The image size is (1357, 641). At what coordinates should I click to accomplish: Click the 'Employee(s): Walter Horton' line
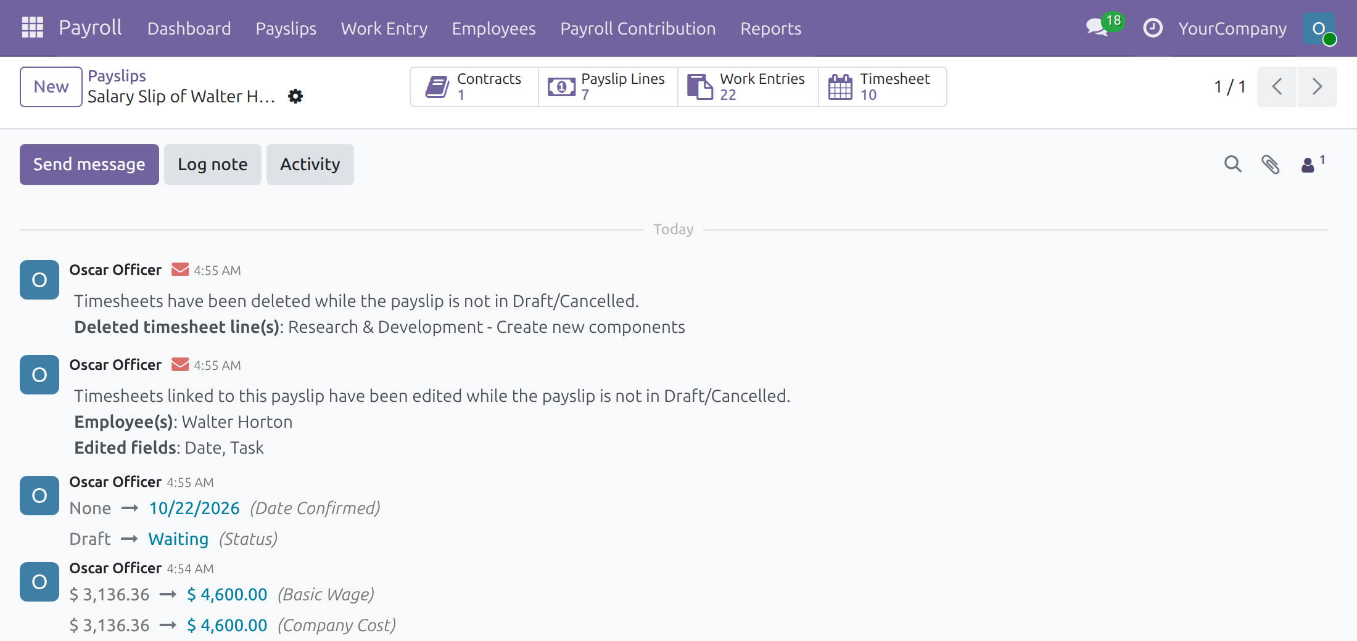[x=183, y=422]
